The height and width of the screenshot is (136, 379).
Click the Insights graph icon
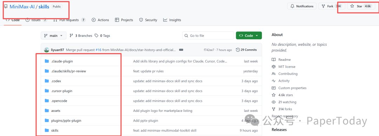[x=165, y=20]
